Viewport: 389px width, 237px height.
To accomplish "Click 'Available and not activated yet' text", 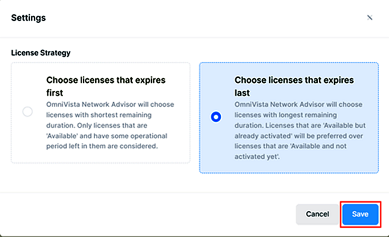I will click(x=307, y=146).
